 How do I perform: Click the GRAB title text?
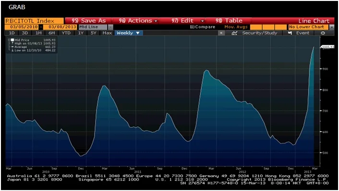click(x=17, y=7)
